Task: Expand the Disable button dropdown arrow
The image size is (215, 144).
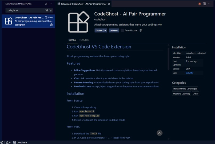Action: 105,31
